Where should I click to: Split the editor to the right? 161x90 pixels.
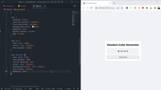74,6
